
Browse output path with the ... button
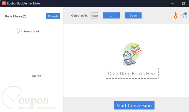[x=111, y=15]
